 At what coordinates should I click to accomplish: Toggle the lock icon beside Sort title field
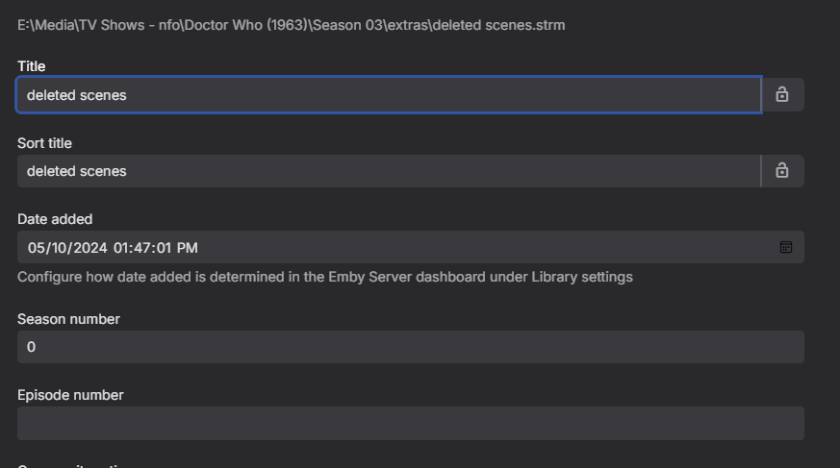(782, 171)
